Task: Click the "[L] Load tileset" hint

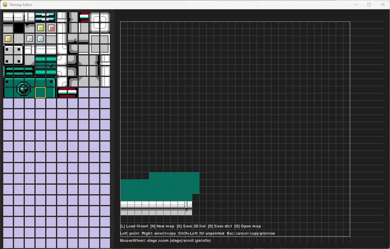Action: pyautogui.click(x=134, y=226)
